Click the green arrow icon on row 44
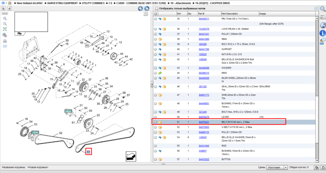Viewport: 326px width, 173px height. tap(160, 73)
